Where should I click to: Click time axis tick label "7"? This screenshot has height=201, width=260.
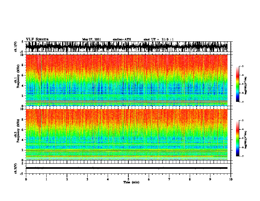tap(169, 179)
